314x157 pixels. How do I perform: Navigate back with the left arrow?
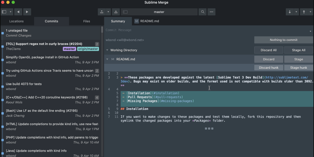point(18,12)
